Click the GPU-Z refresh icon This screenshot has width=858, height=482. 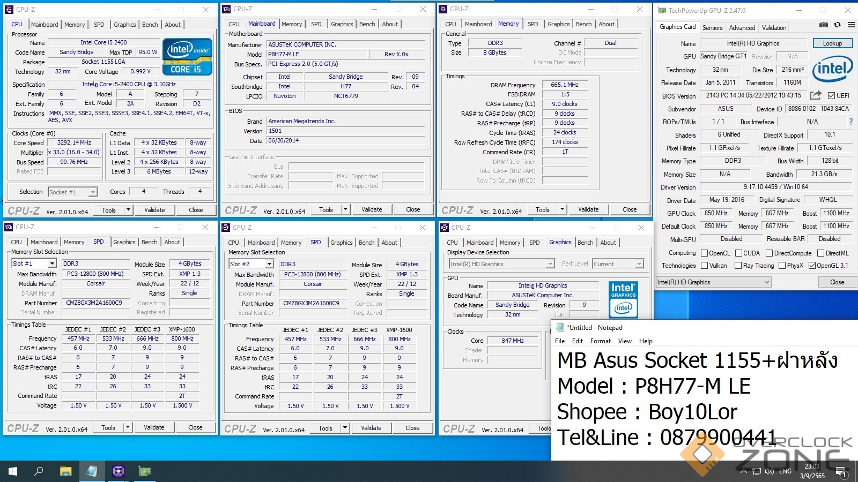(837, 25)
